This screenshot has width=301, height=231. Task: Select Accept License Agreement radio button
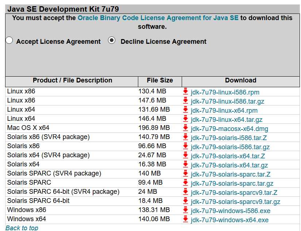point(9,41)
